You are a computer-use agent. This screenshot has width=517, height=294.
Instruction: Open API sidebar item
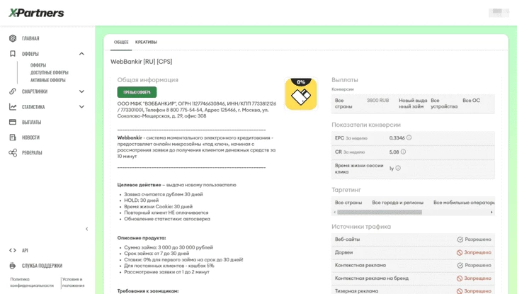25,251
